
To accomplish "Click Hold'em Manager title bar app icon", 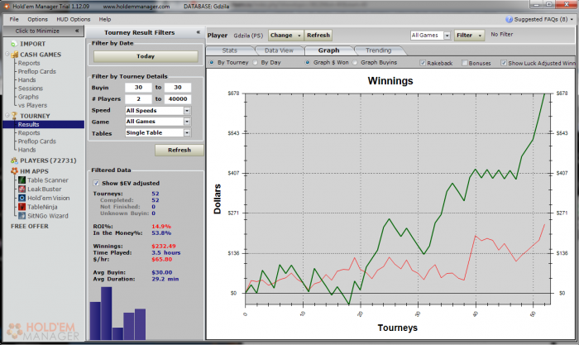I will [x=7, y=7].
